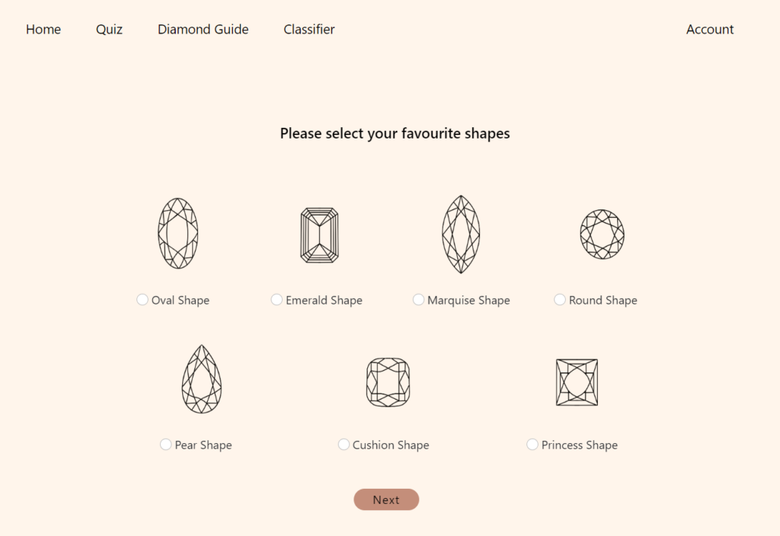Choose the Cushion Shape radio option
The width and height of the screenshot is (780, 536).
[x=344, y=445]
